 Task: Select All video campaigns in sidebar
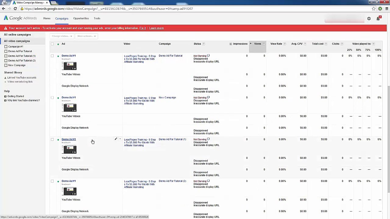(17, 41)
